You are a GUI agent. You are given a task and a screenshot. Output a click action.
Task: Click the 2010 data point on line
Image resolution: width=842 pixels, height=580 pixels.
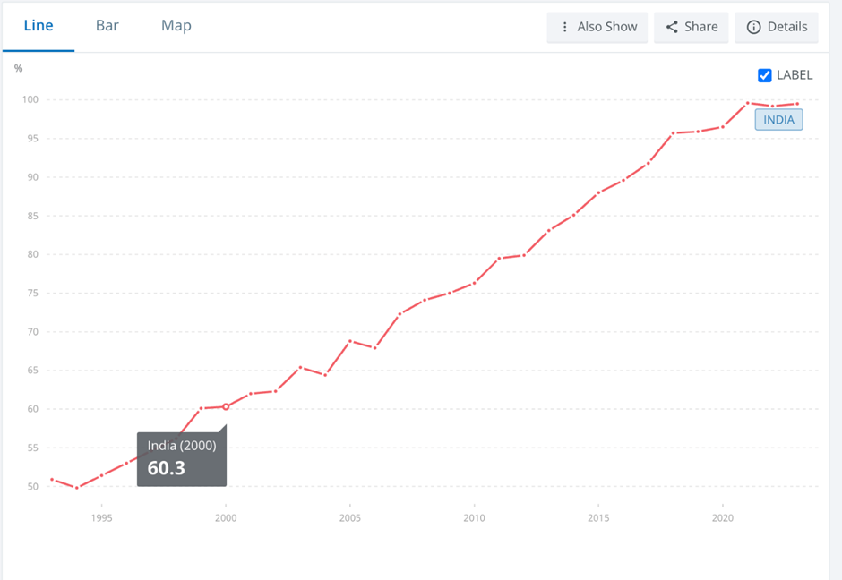tap(475, 283)
